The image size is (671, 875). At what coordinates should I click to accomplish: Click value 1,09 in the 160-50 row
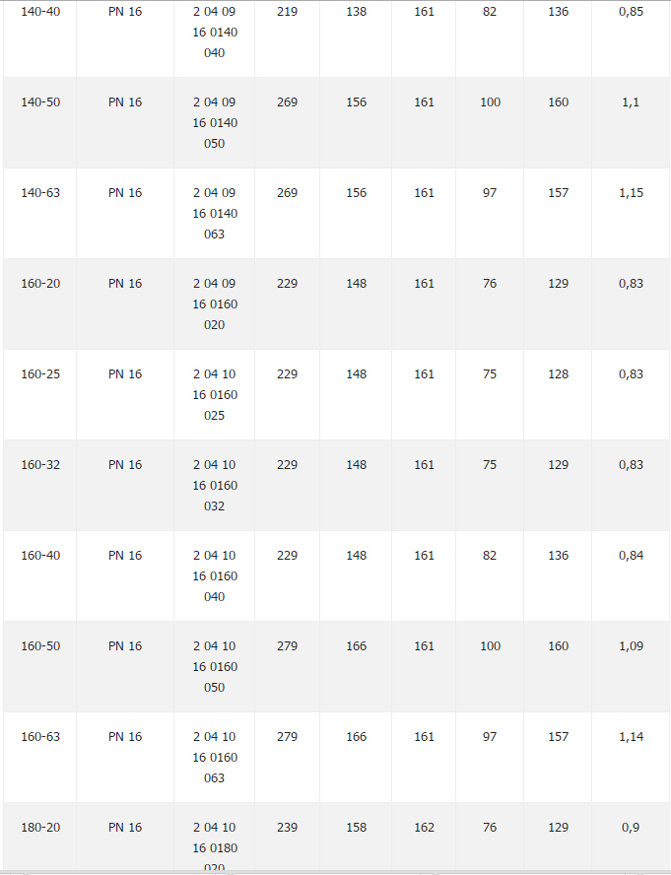click(x=631, y=646)
